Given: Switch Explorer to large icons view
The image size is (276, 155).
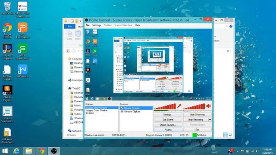Looking at the screenshot, I should (x=230, y=135).
